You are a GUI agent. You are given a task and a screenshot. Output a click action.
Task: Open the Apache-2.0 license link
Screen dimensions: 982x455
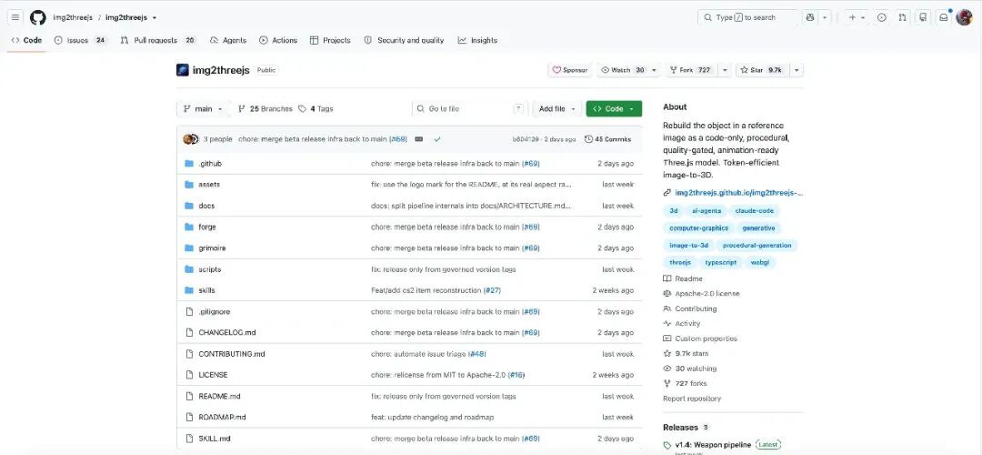coord(706,293)
